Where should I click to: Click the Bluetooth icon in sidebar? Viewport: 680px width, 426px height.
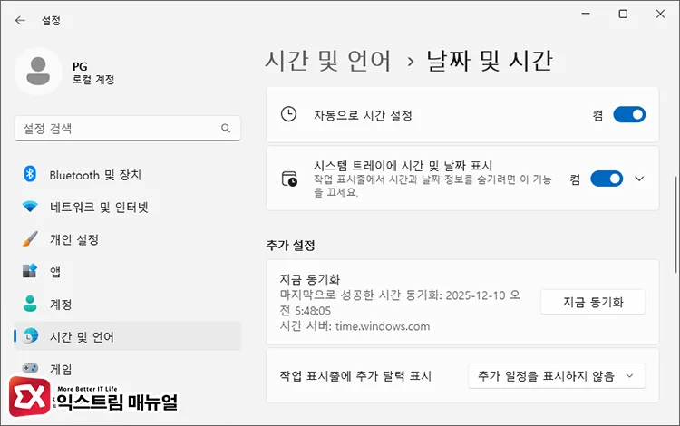click(30, 175)
